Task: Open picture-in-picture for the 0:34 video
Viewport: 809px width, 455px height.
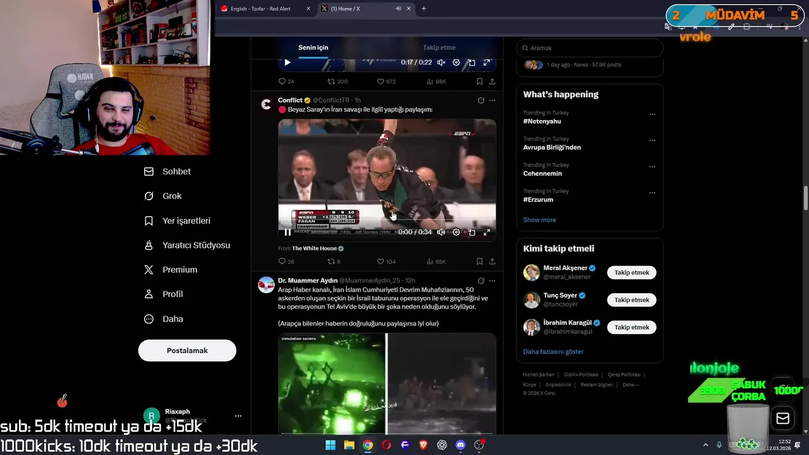Action: click(471, 233)
